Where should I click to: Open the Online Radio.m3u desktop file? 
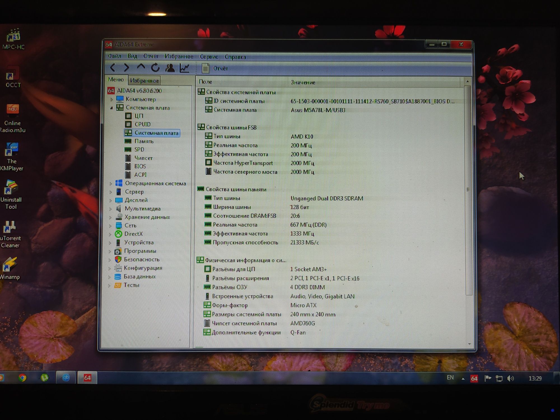coord(12,118)
